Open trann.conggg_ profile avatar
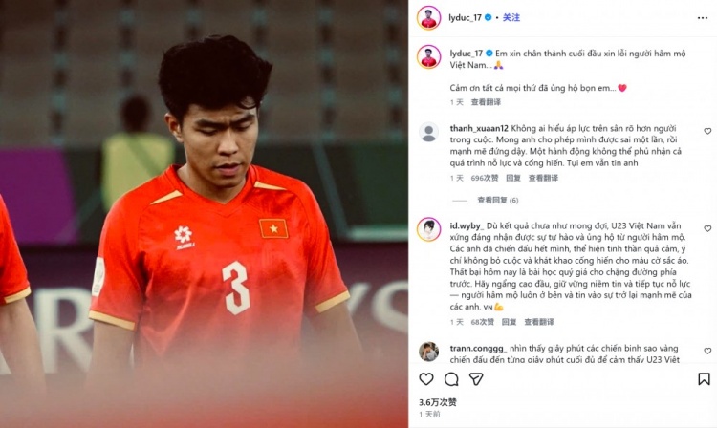 [x=428, y=352]
